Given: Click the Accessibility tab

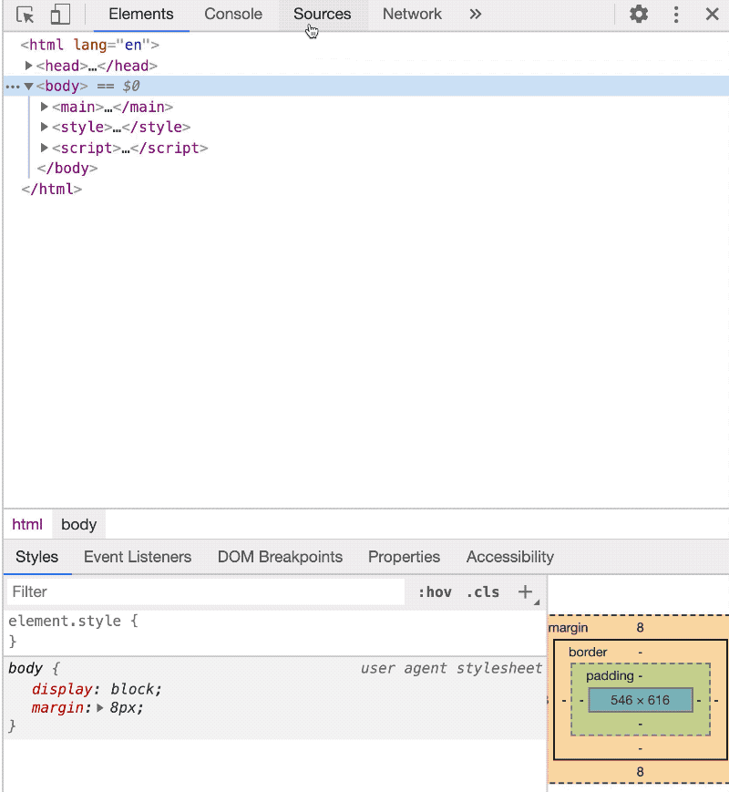Looking at the screenshot, I should coord(509,557).
